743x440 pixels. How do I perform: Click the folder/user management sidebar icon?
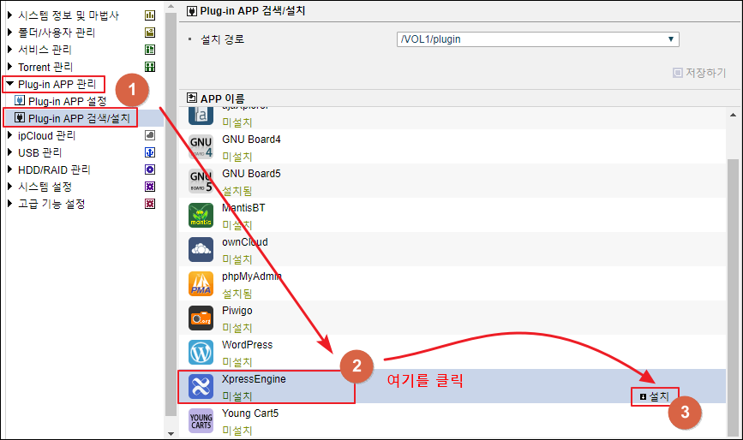[150, 33]
